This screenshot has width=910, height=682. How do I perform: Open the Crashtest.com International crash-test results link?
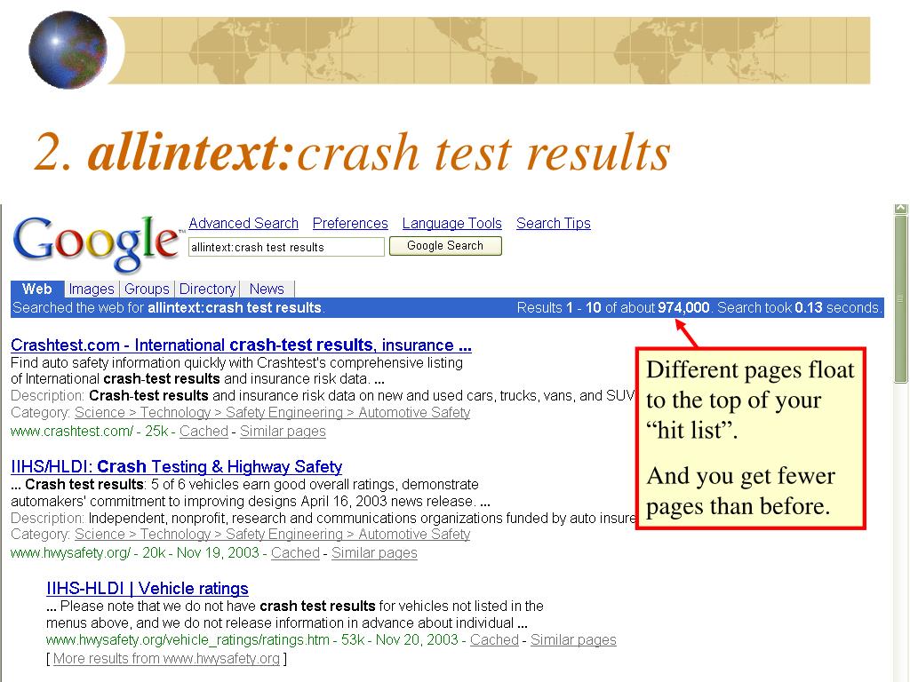[241, 345]
